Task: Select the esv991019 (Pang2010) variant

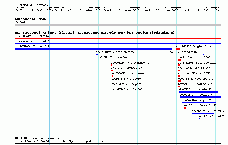Action: (x=127, y=68)
